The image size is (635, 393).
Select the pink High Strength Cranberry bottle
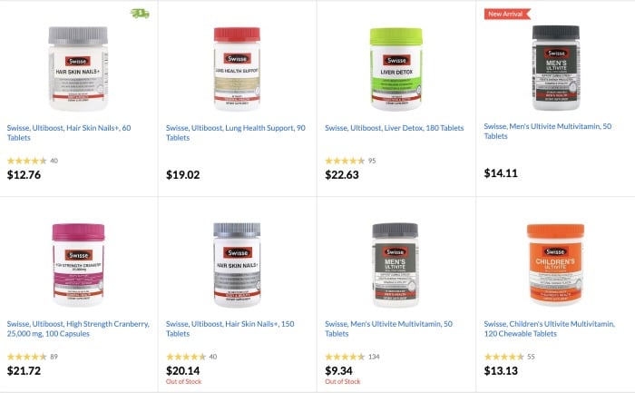[x=78, y=265]
